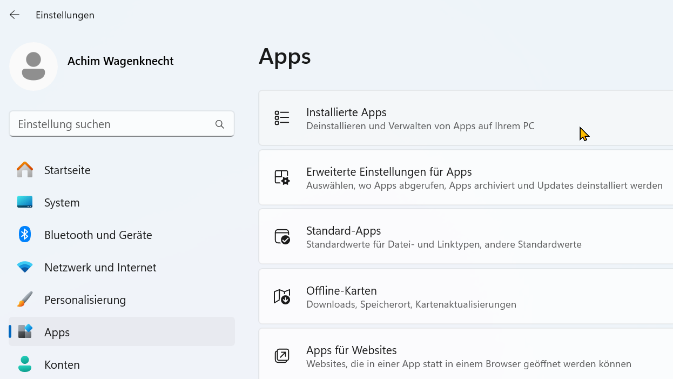
Task: Open Offline-Karten
Action: coord(466,296)
